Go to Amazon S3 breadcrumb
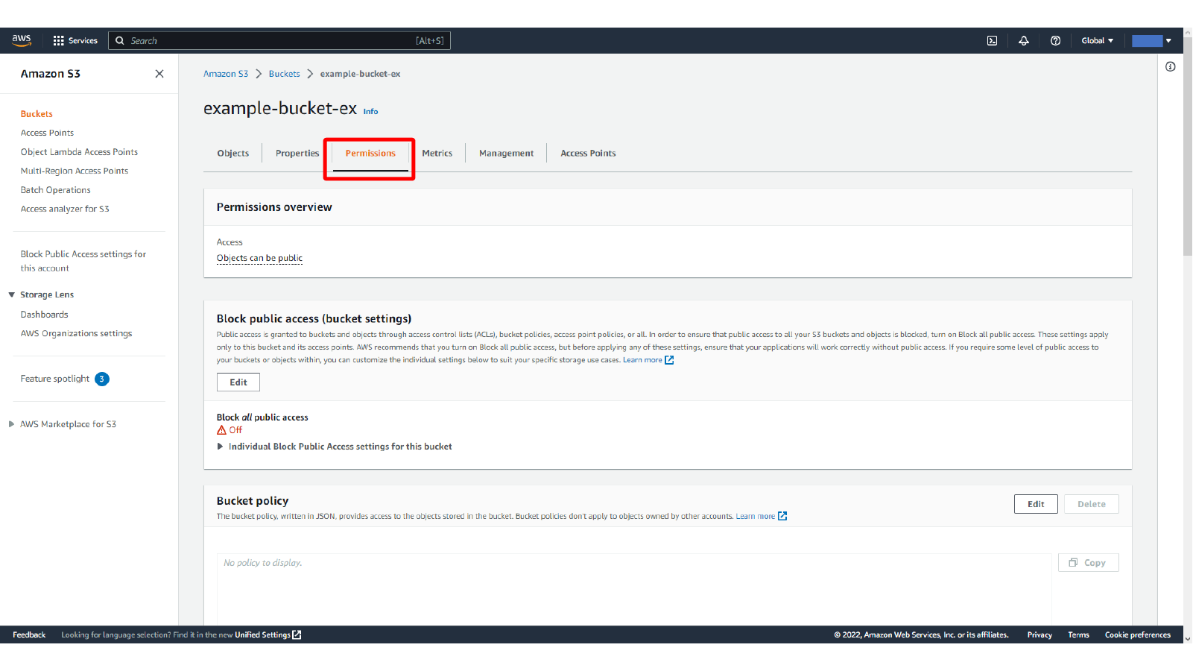This screenshot has width=1193, height=671. click(x=226, y=74)
